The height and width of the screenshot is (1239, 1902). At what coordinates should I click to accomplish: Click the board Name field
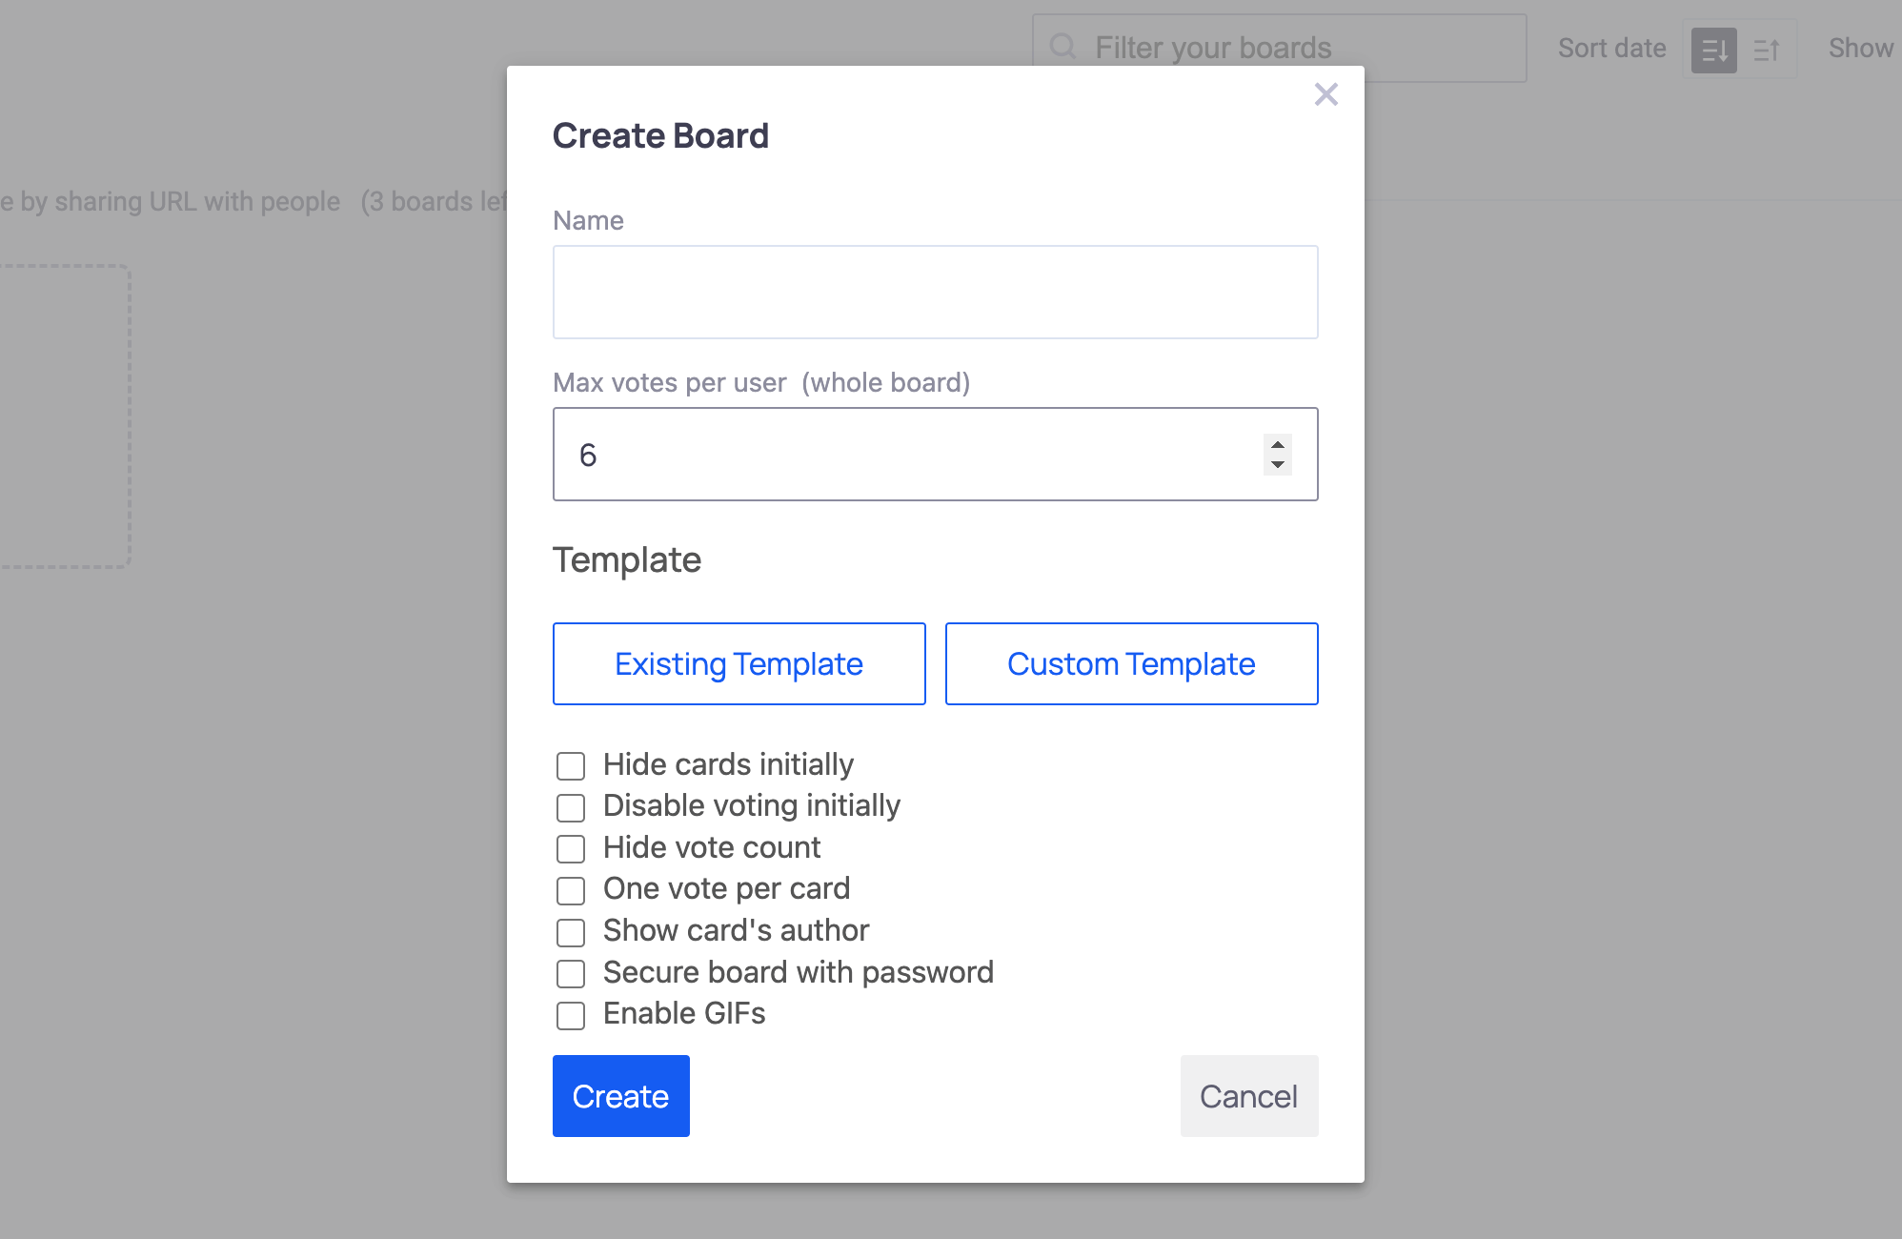pos(935,292)
